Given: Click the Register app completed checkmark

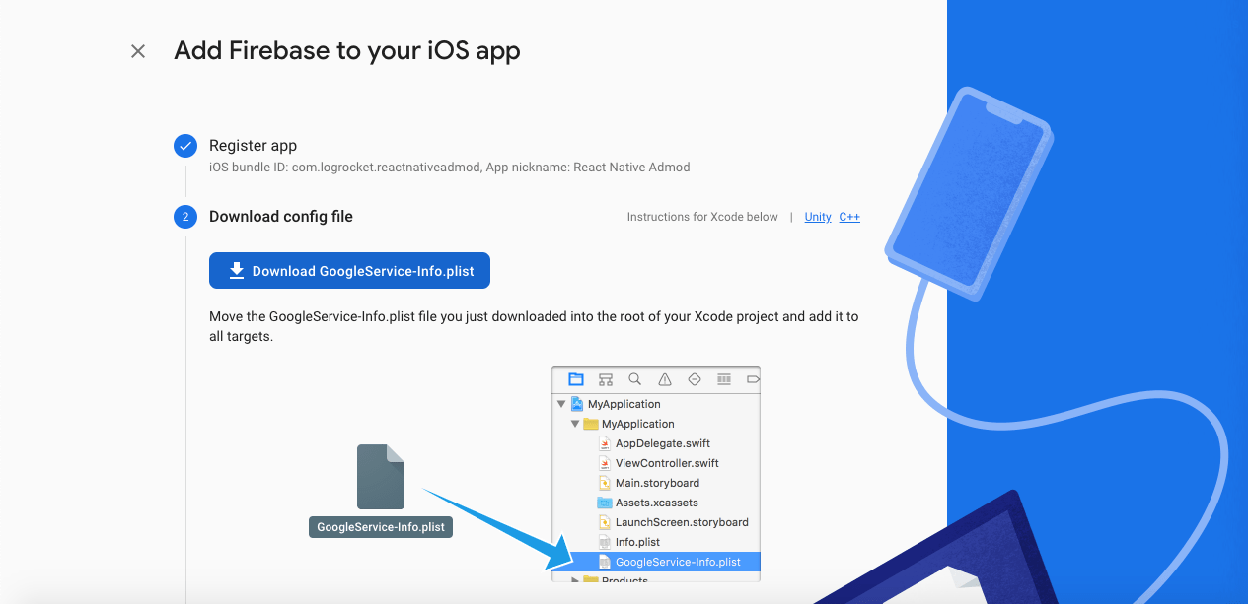Looking at the screenshot, I should coord(185,145).
